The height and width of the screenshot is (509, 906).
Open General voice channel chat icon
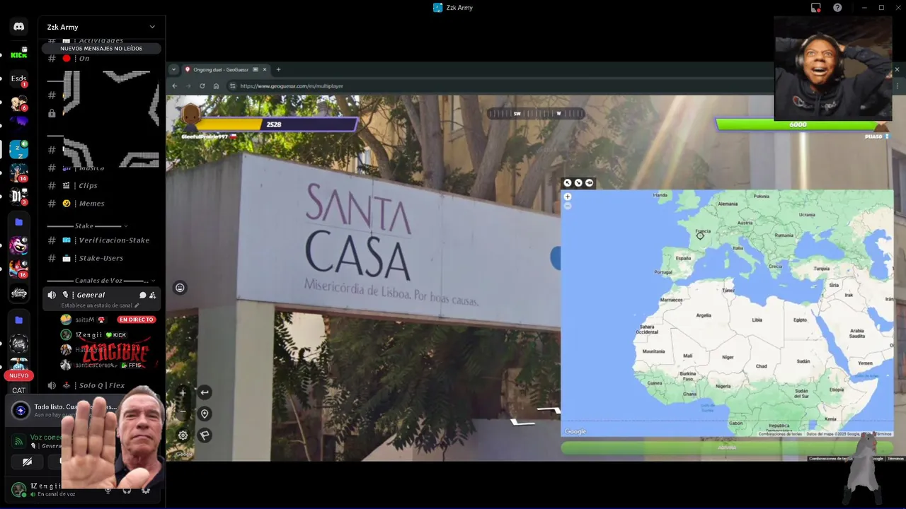click(143, 296)
